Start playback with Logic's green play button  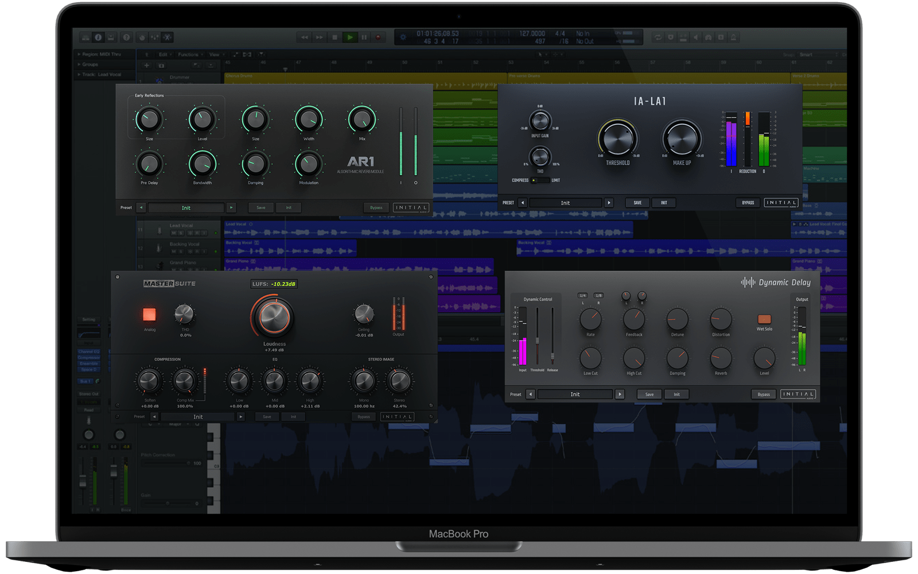tap(350, 37)
